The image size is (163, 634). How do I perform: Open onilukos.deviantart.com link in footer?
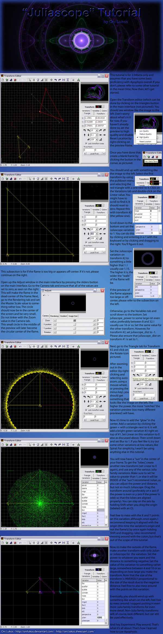point(35,631)
